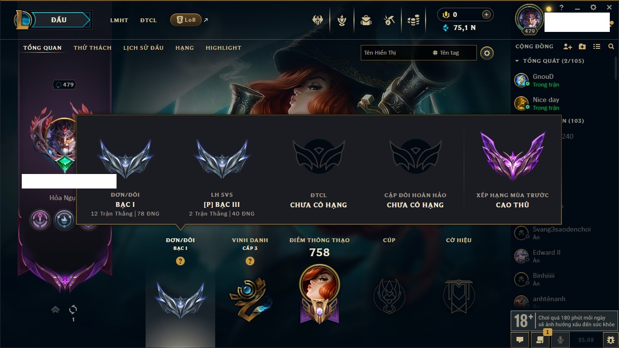
Task: Open the Clash tournament icon
Action: [x=318, y=20]
